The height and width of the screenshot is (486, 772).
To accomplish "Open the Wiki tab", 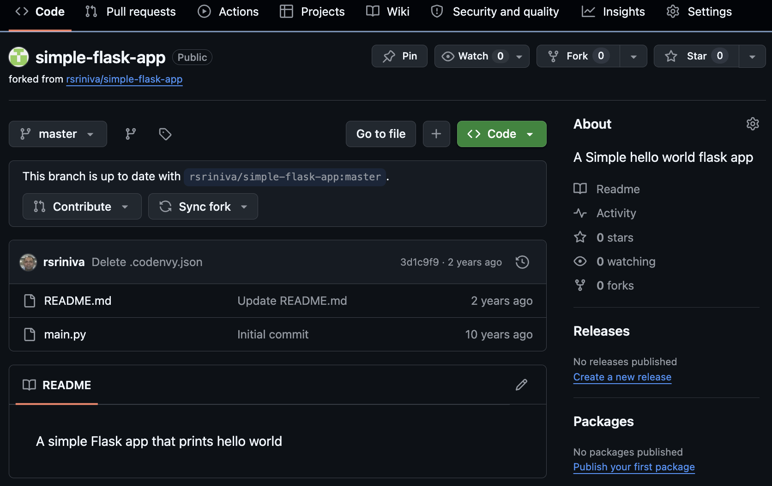I will (388, 12).
